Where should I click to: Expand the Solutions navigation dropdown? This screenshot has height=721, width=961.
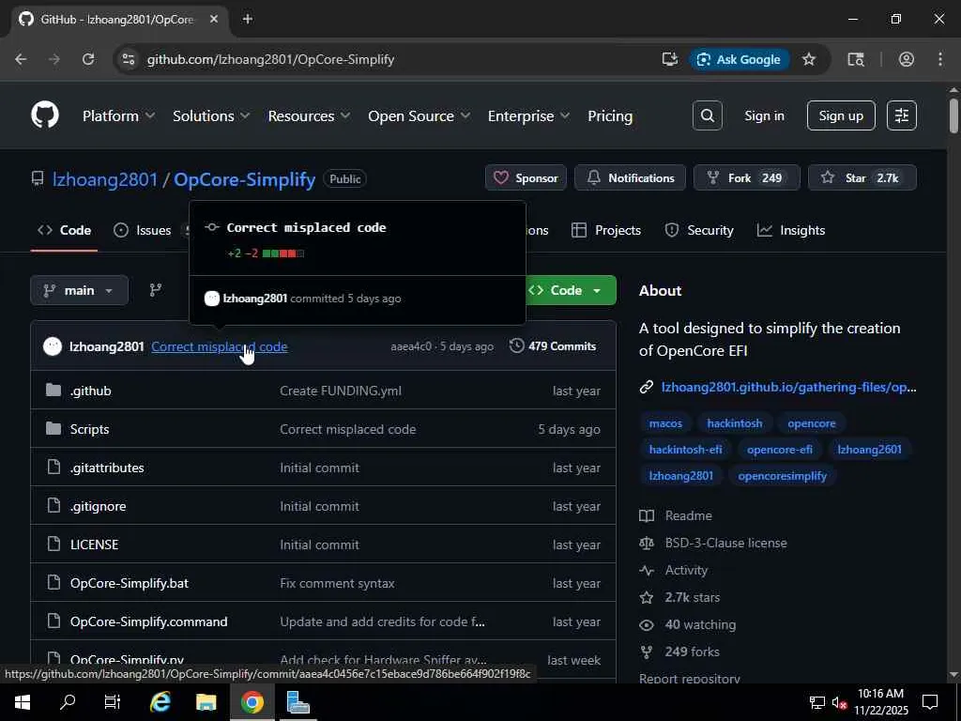pos(211,115)
